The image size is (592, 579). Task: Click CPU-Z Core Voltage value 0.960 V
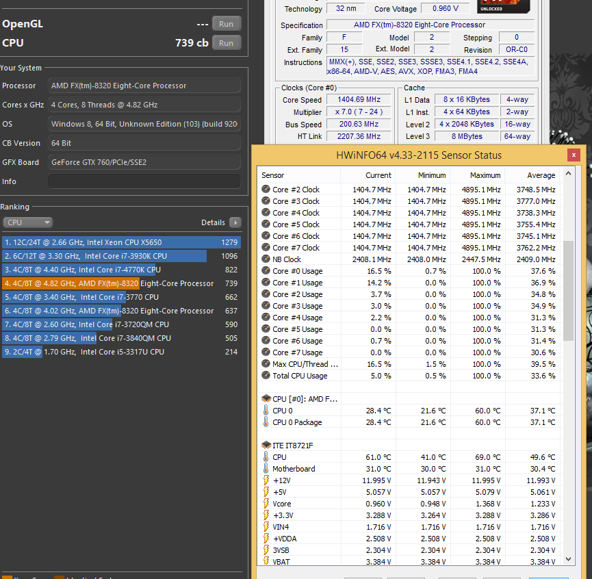point(446,8)
